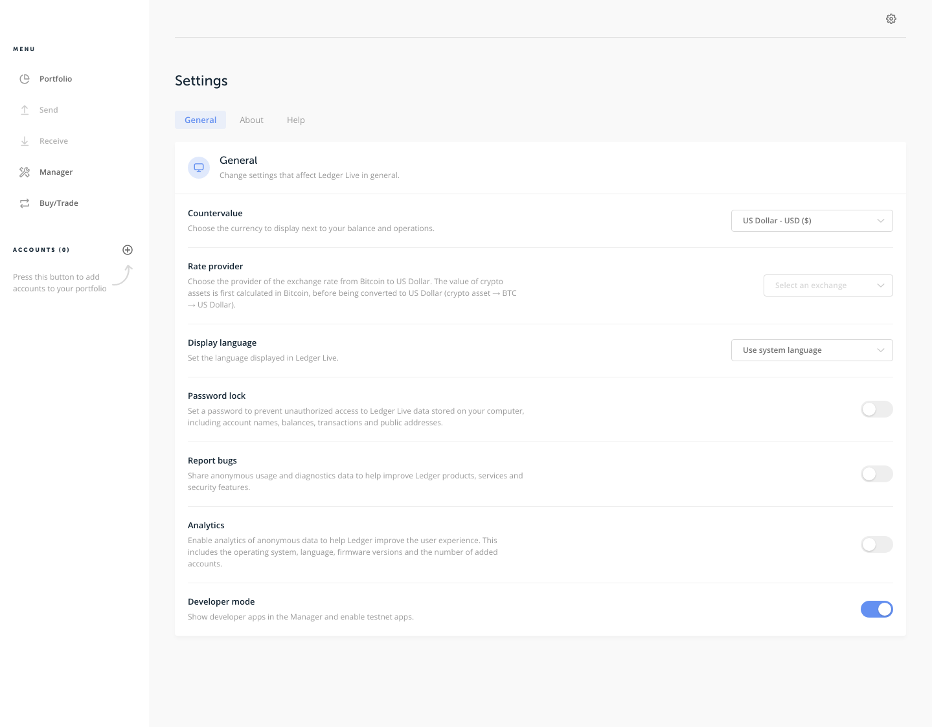The image size is (932, 727).
Task: Click the General section monitor icon
Action: pos(199,168)
